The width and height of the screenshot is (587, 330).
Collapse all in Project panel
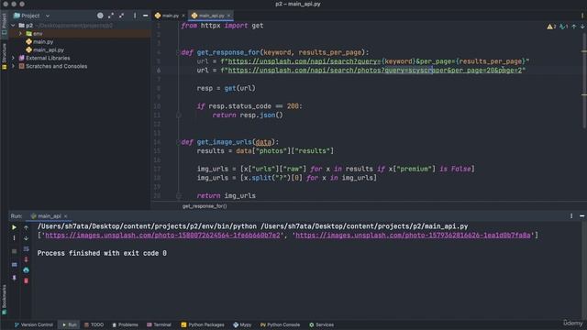121,16
